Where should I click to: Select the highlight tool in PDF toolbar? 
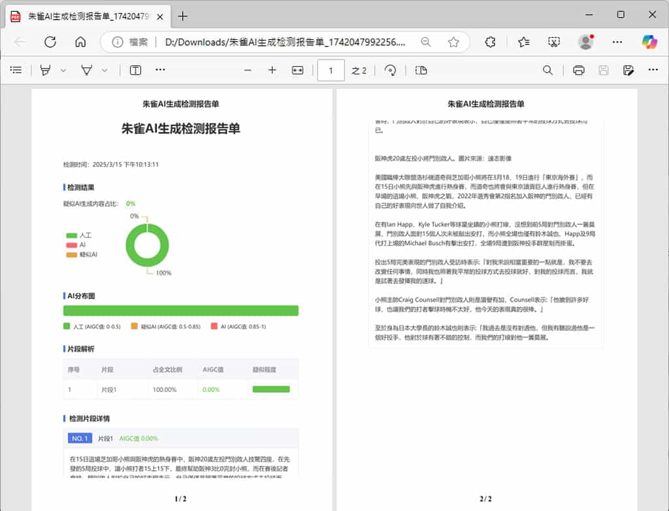[45, 70]
